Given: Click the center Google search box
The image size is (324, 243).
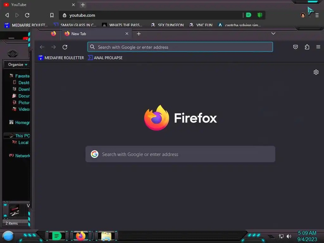Looking at the screenshot, I should [x=180, y=154].
